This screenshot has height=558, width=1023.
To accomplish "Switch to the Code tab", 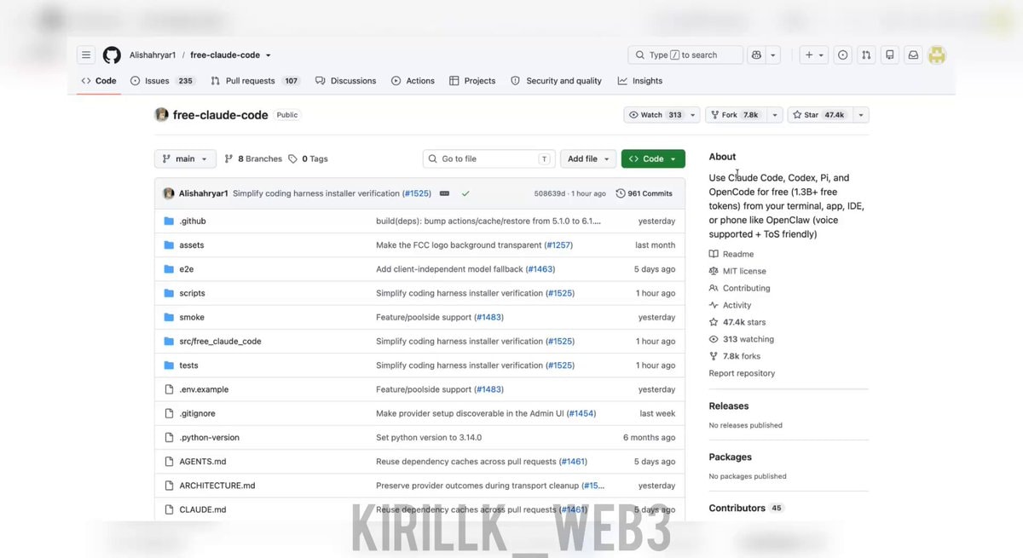I will (x=99, y=81).
